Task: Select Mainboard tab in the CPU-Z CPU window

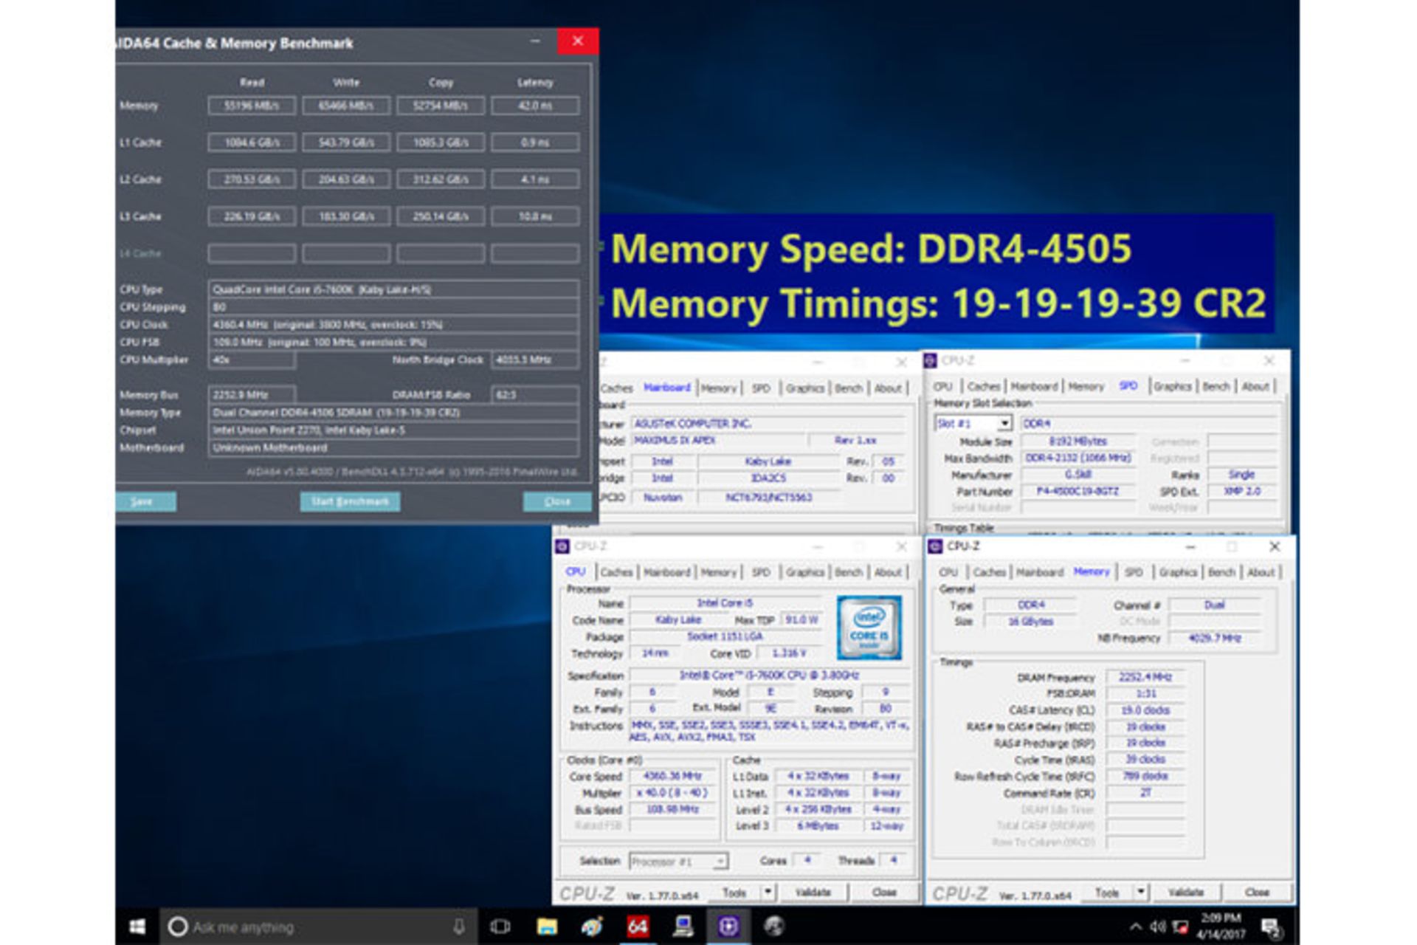Action: [x=667, y=572]
